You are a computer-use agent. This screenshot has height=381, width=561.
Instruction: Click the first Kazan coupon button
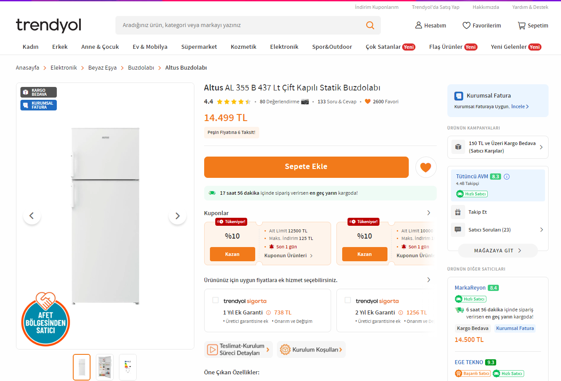[x=232, y=254]
